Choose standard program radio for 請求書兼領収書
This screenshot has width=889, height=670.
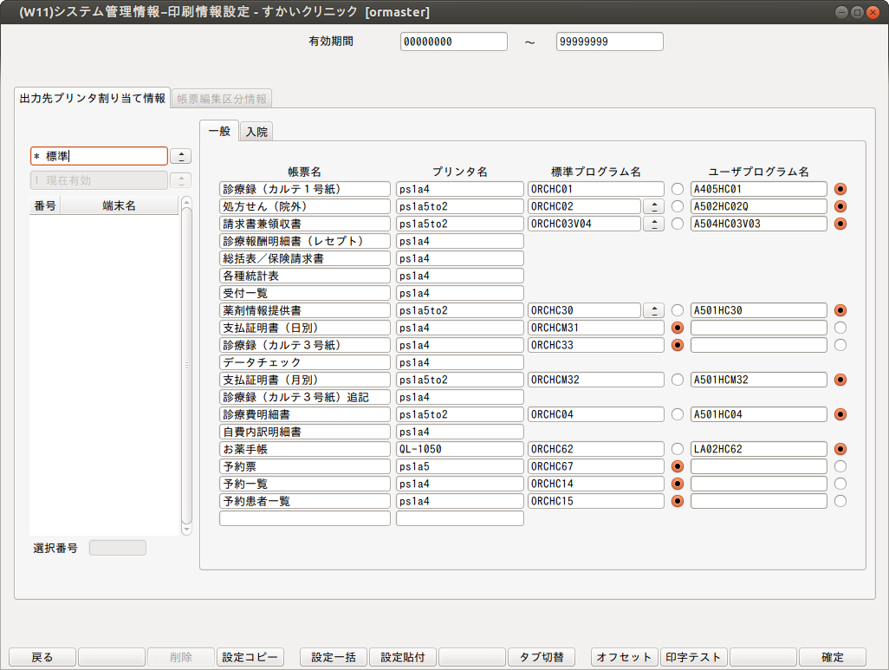coord(678,224)
